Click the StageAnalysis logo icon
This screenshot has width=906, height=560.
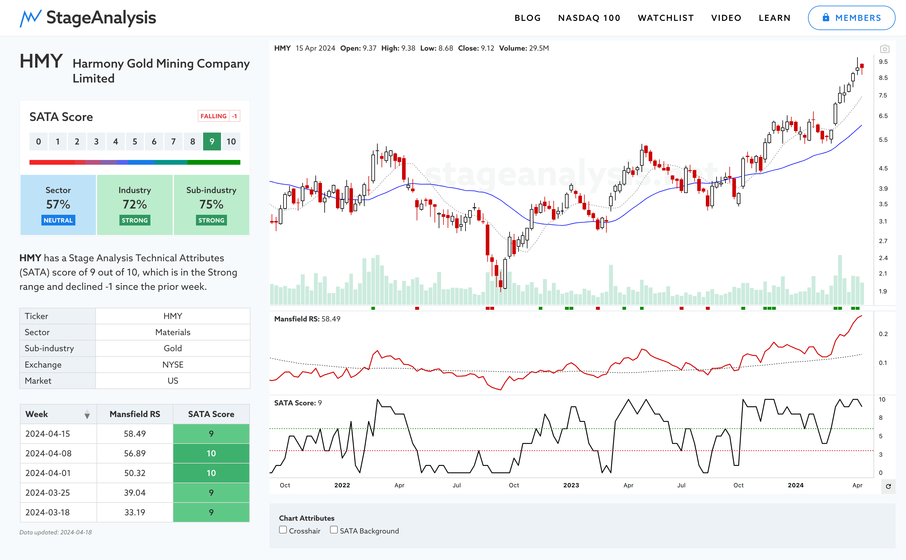pos(30,18)
